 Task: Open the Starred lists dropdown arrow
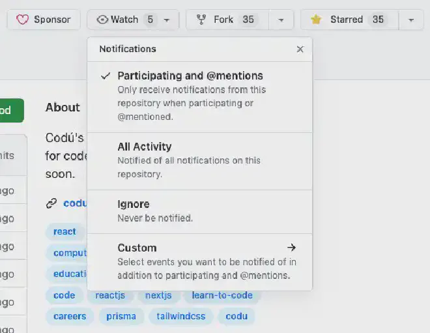(x=411, y=20)
